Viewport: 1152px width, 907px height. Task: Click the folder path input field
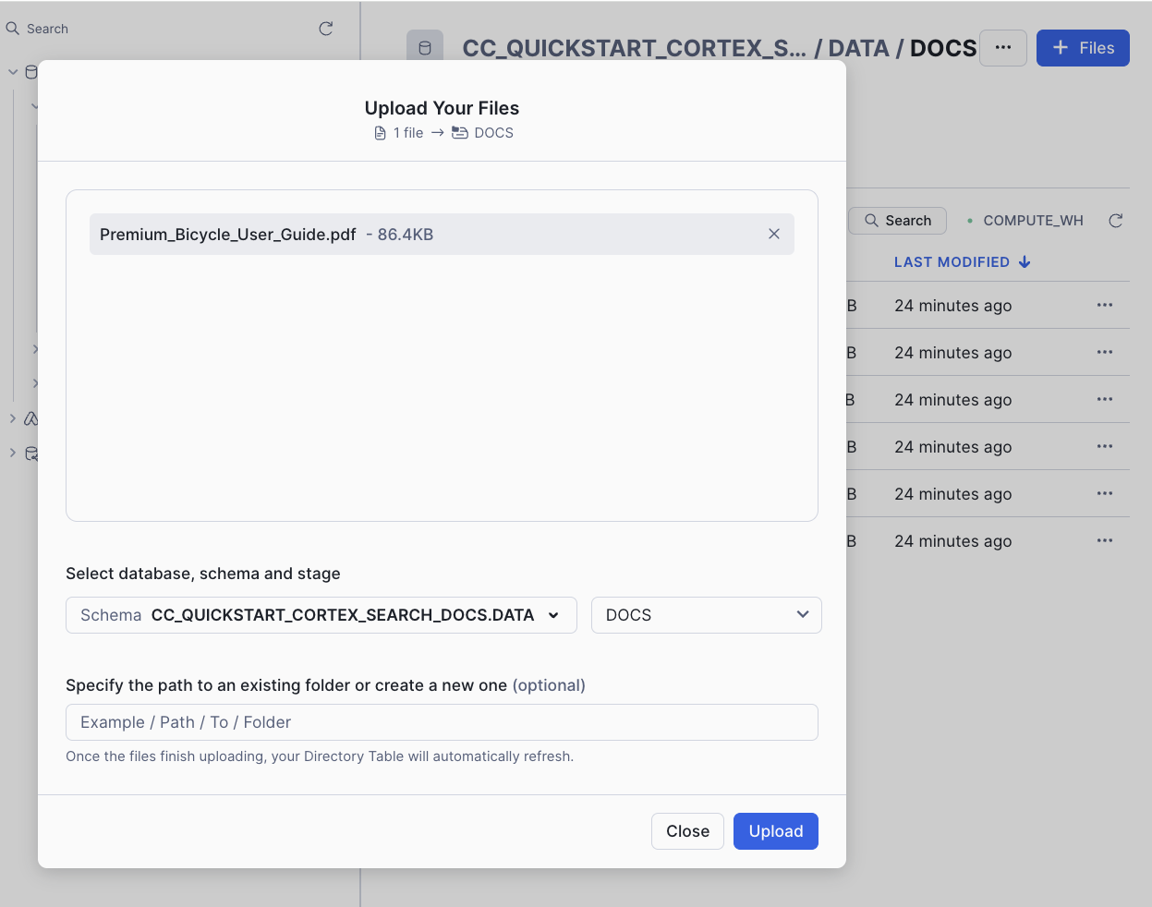pos(442,722)
